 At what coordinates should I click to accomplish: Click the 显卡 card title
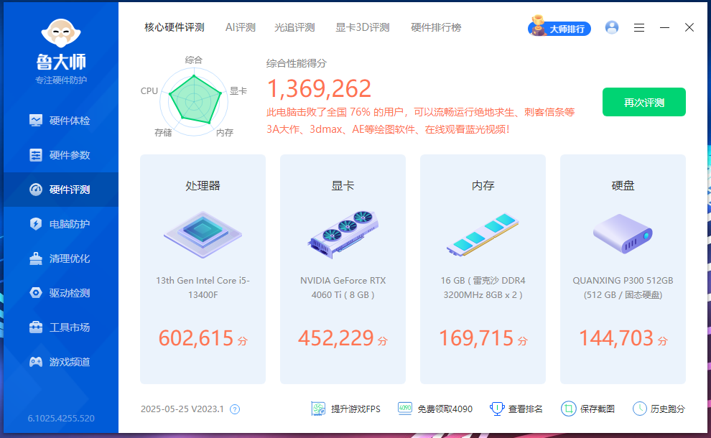coord(343,185)
